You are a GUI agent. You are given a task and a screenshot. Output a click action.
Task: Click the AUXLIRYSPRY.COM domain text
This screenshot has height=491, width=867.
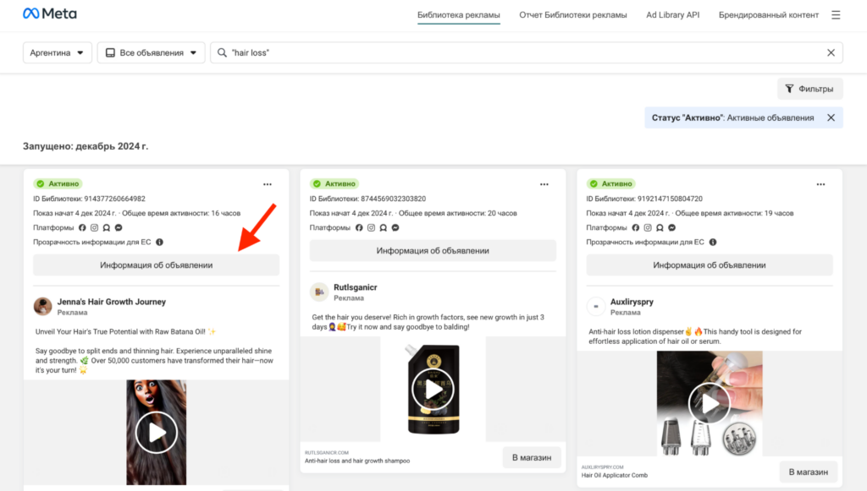[x=602, y=466]
